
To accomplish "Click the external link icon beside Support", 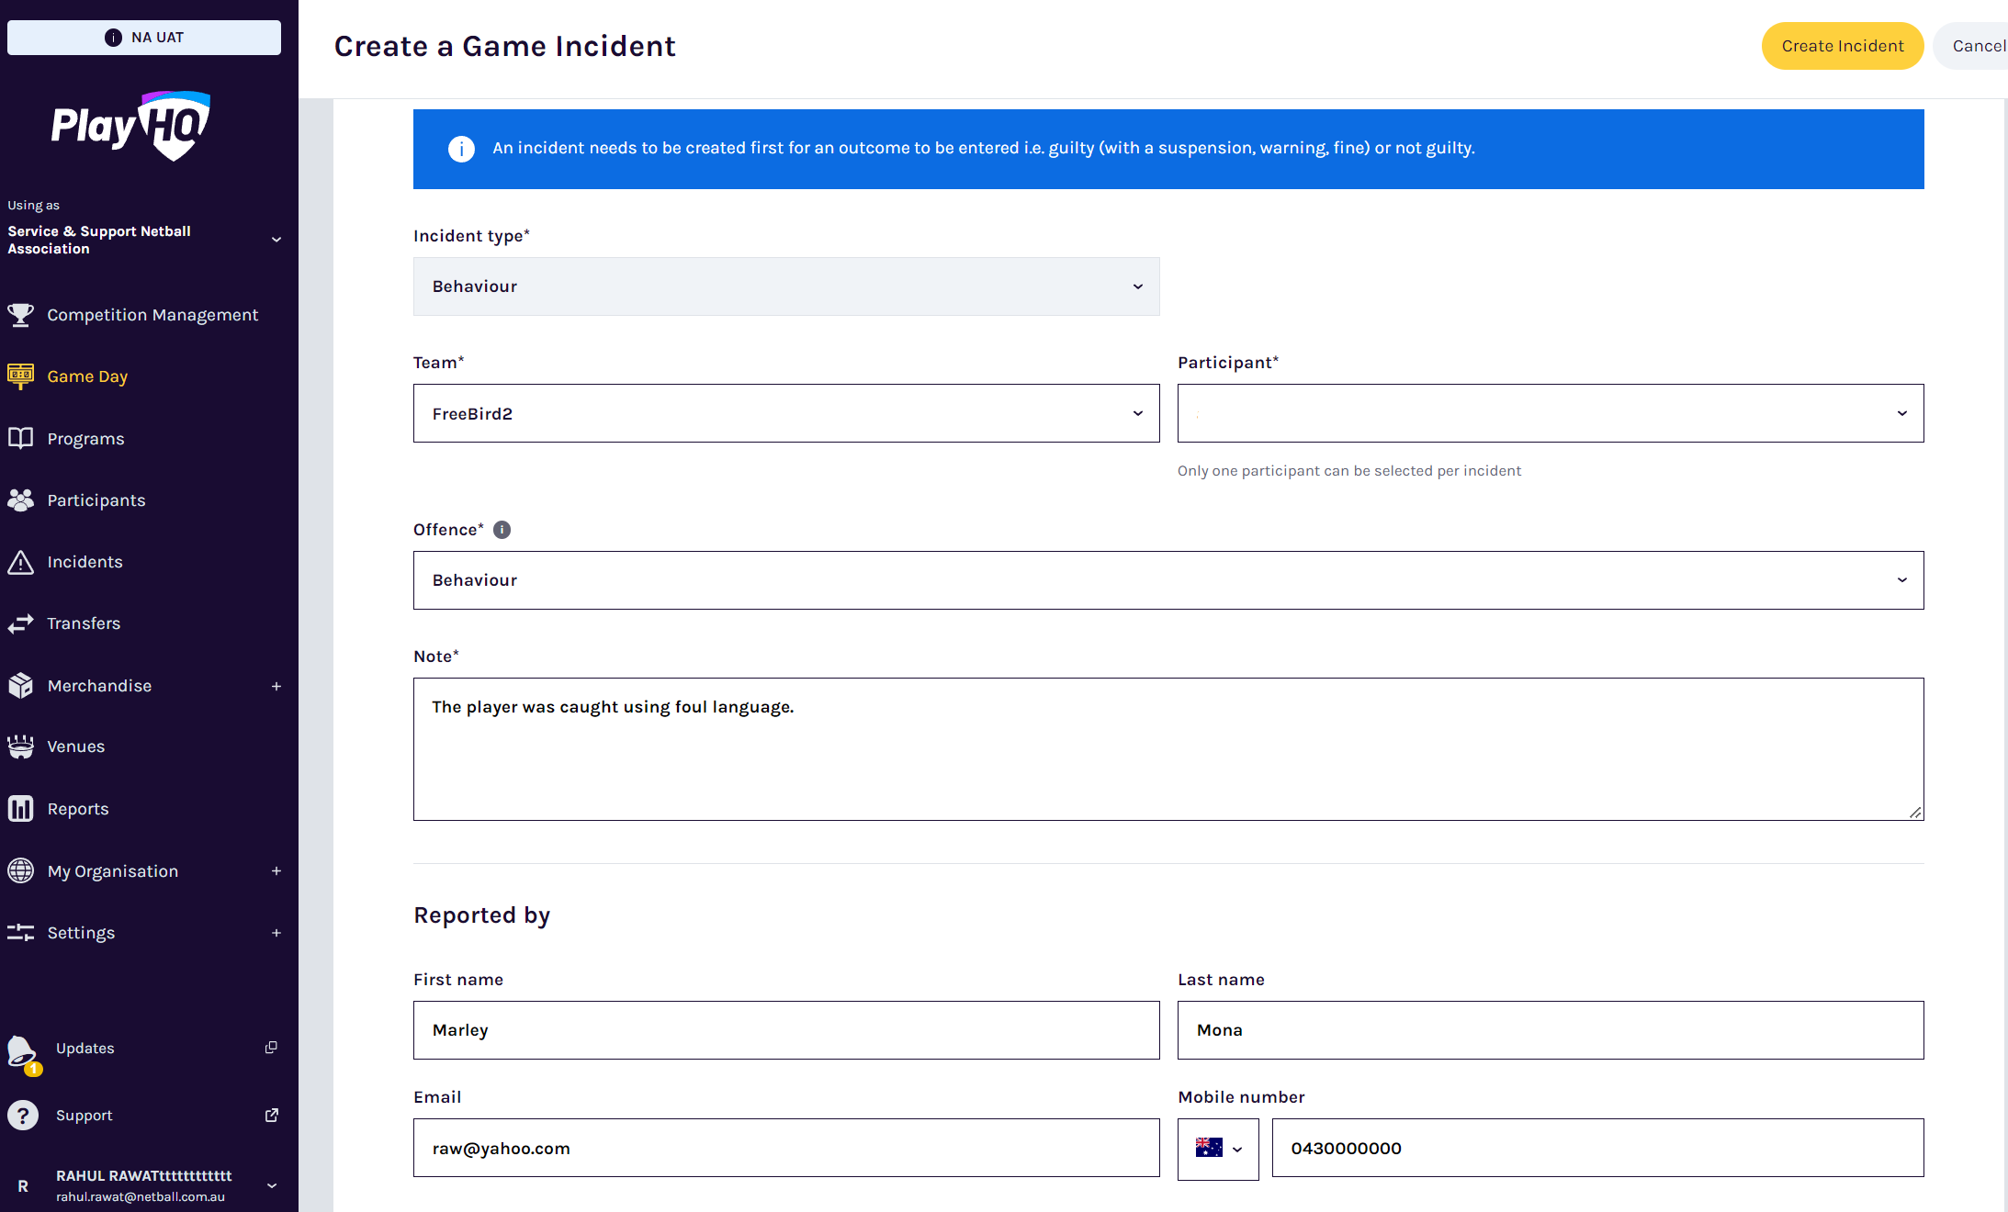I will point(272,1115).
